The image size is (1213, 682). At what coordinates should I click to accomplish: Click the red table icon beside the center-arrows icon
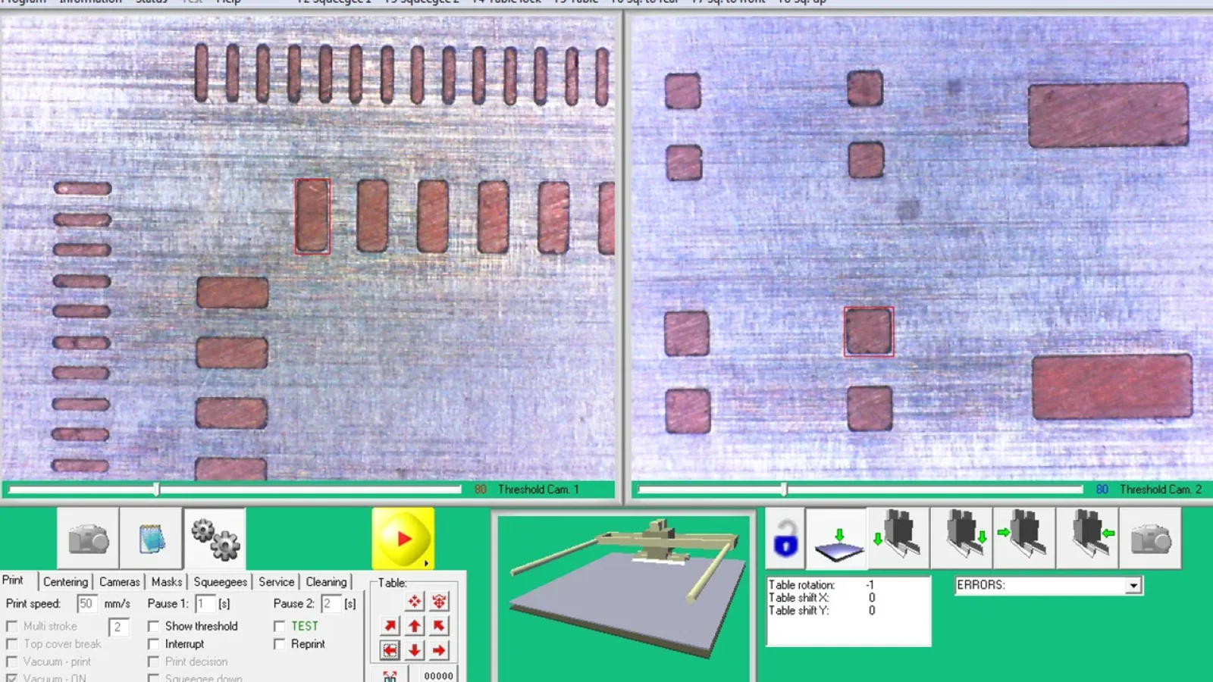439,602
